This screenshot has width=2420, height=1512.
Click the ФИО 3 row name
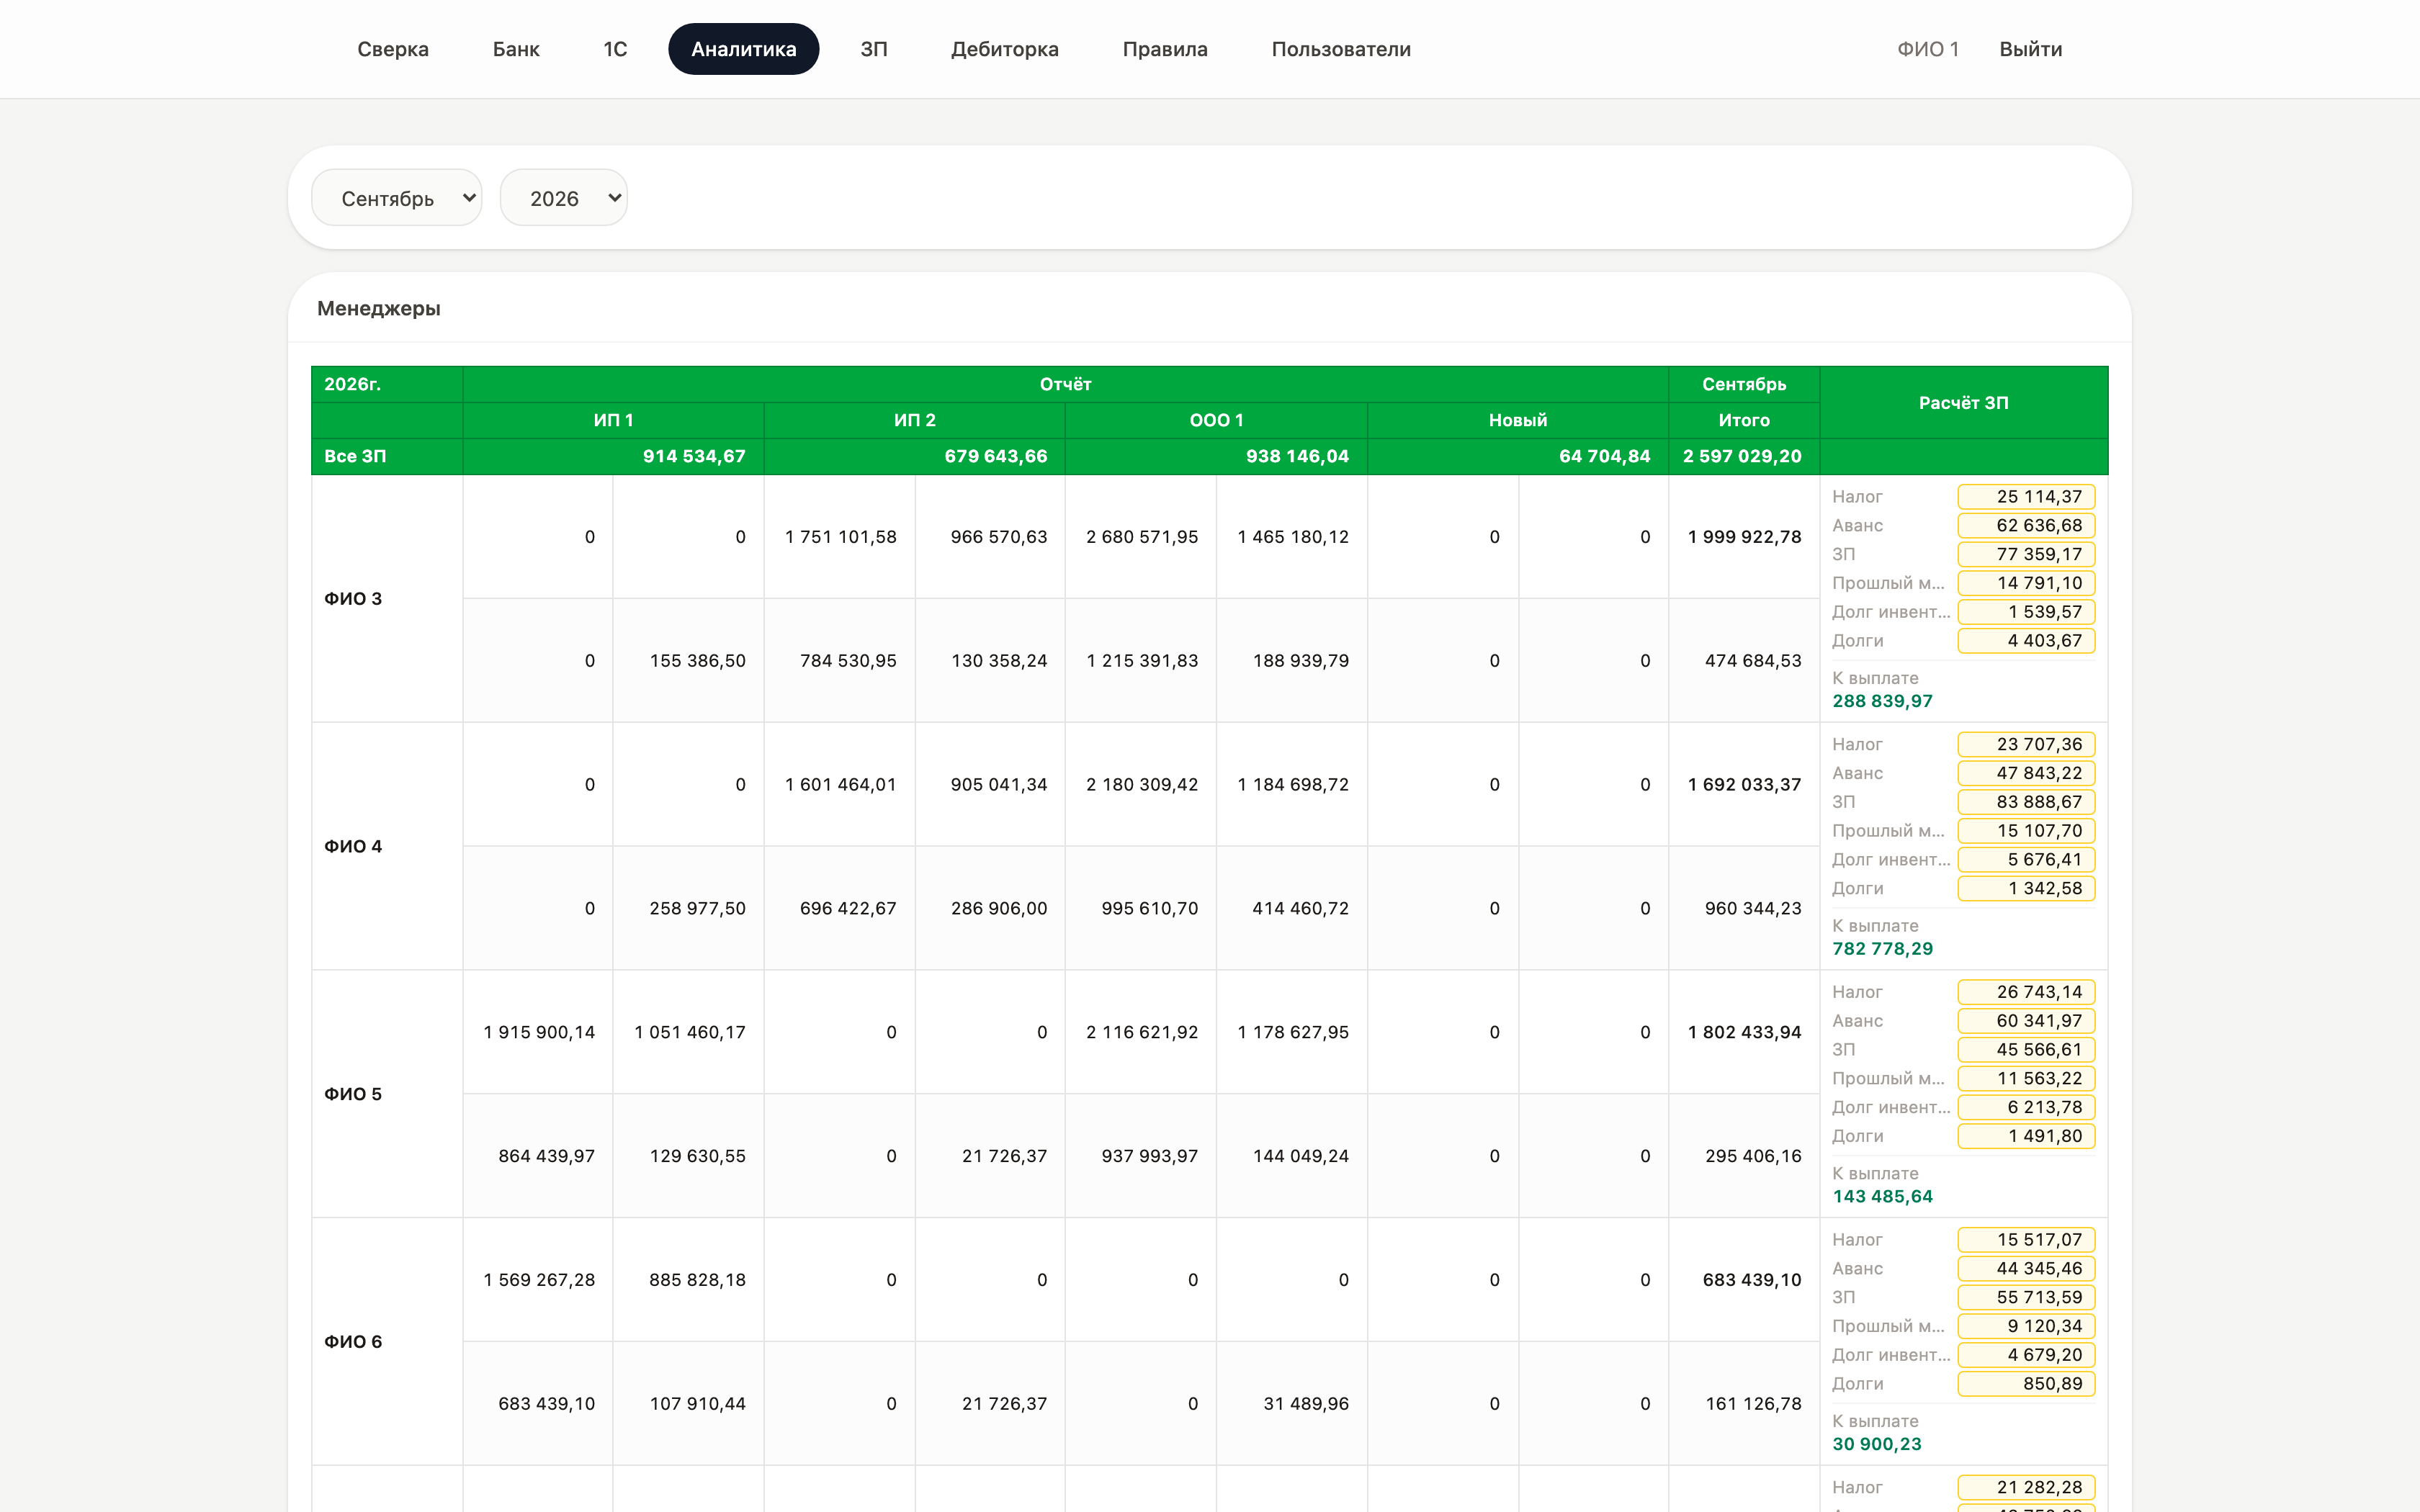353,599
